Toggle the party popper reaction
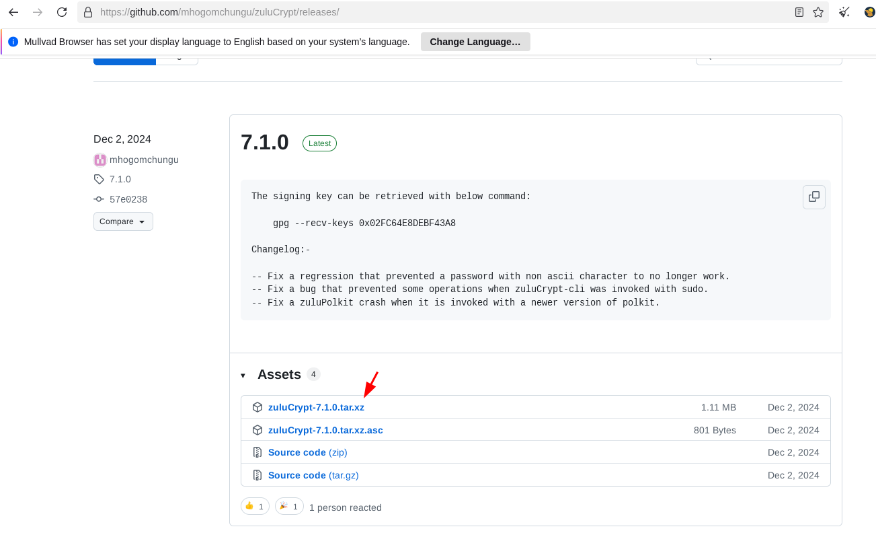Image resolution: width=876 pixels, height=535 pixels. click(289, 507)
